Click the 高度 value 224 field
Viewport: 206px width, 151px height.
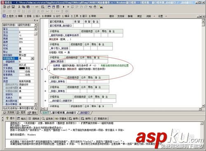click(26, 42)
